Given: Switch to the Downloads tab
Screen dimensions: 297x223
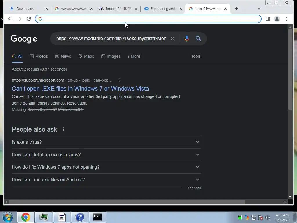Looking at the screenshot, I should click(x=25, y=9).
